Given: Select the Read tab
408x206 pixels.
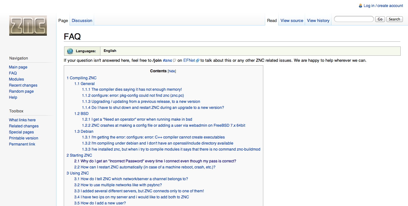Looking at the screenshot, I should [272, 20].
